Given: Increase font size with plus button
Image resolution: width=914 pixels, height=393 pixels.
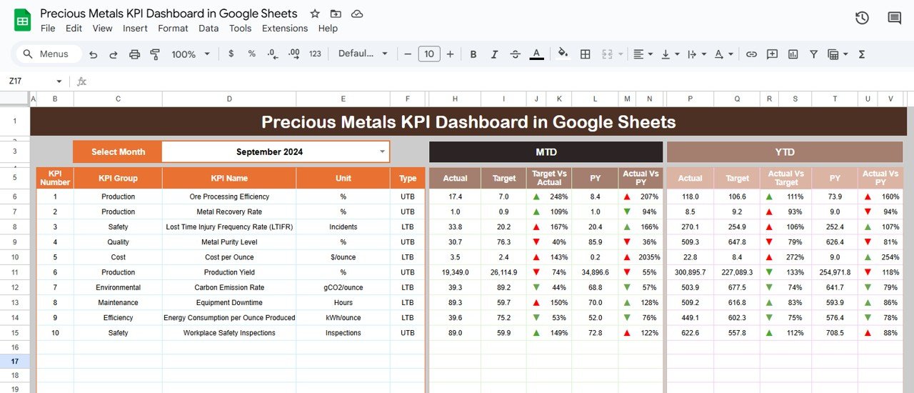Looking at the screenshot, I should pyautogui.click(x=451, y=54).
